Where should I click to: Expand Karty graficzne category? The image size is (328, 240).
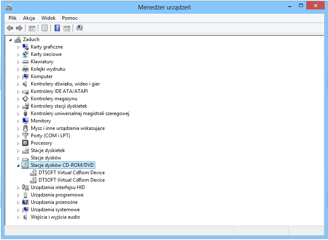18,47
